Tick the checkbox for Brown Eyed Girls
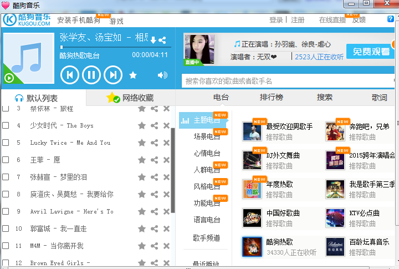The height and width of the screenshot is (269, 399). pos(6,263)
